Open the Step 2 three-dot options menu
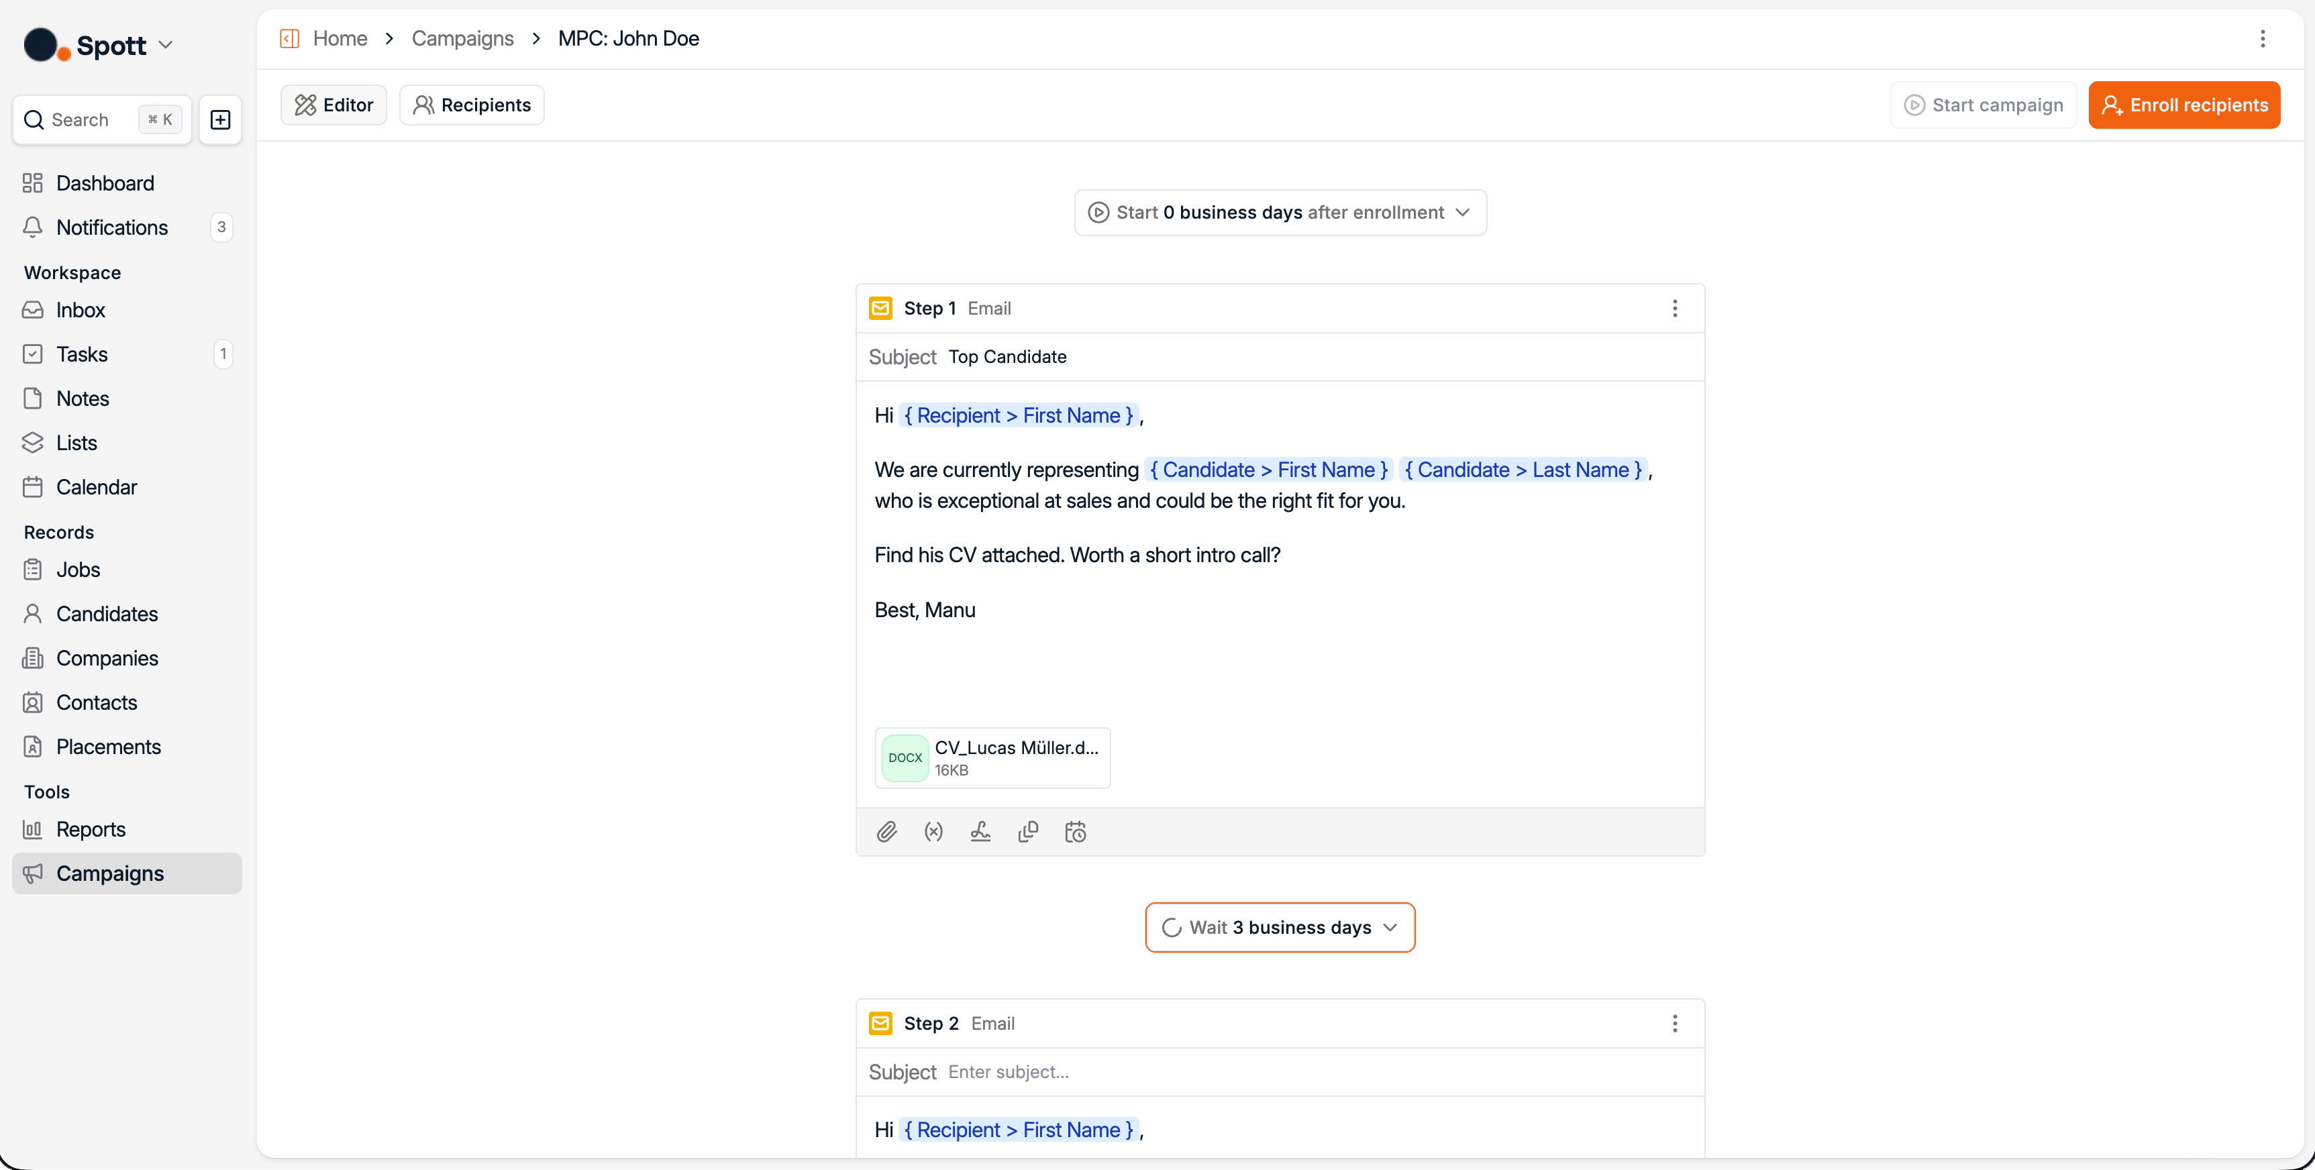The height and width of the screenshot is (1170, 2315). [1674, 1022]
